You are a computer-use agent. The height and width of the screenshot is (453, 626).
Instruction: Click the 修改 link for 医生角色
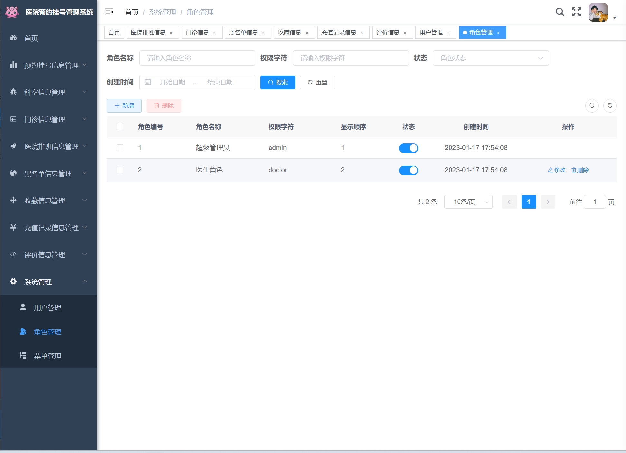point(556,170)
